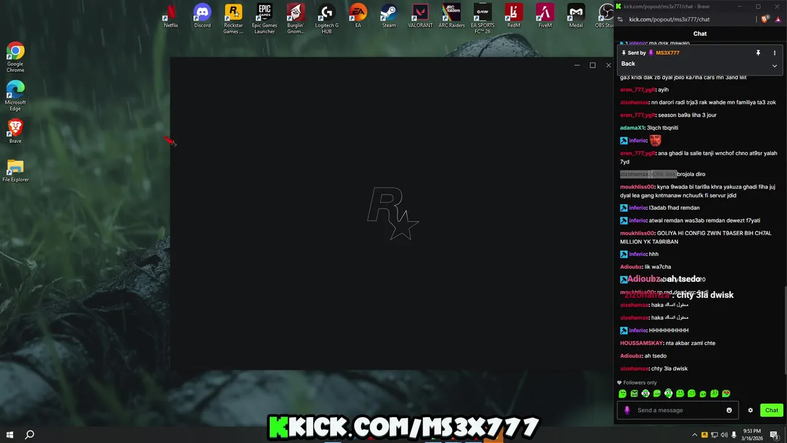Launch Burglin' Gnomes desktop shortcut
This screenshot has height=443, width=787.
tap(296, 19)
